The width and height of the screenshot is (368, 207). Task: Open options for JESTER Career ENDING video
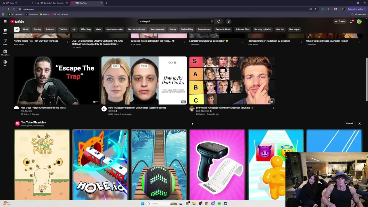click(126, 42)
